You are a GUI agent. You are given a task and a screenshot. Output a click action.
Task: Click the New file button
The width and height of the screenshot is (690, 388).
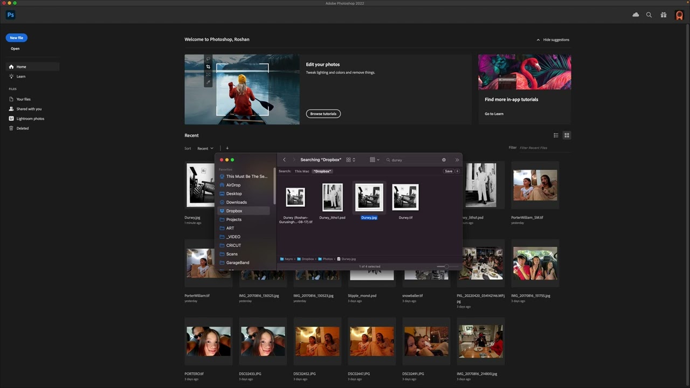click(17, 38)
